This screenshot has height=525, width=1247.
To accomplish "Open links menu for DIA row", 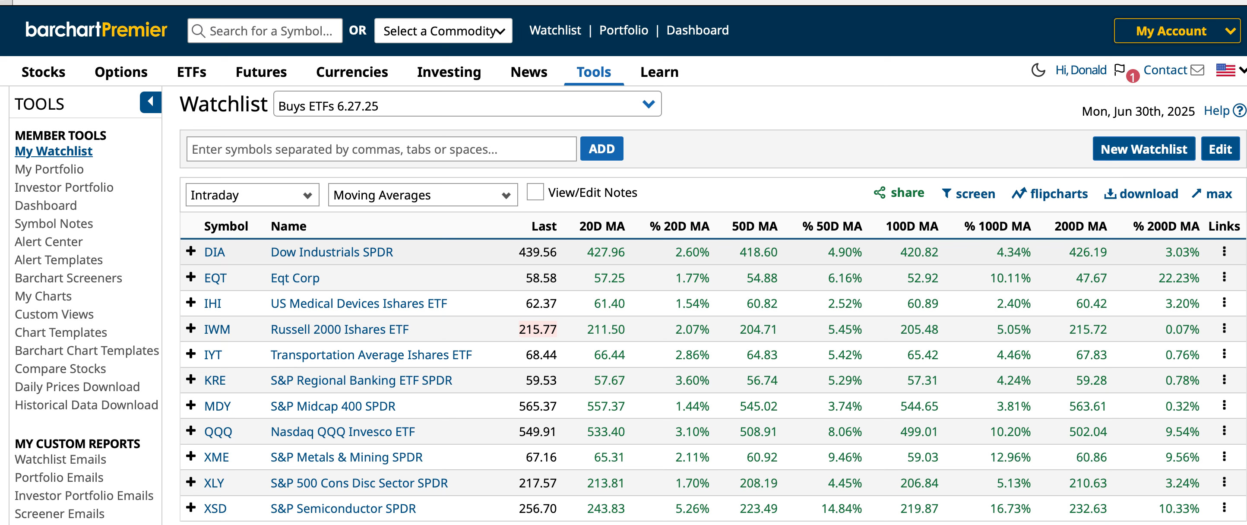I will pyautogui.click(x=1224, y=252).
